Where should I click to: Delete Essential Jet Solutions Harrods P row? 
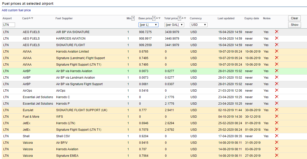click(x=277, y=103)
